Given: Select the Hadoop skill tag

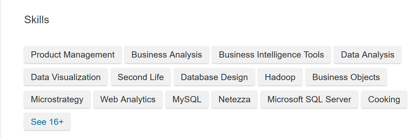Looking at the screenshot, I should (x=280, y=77).
